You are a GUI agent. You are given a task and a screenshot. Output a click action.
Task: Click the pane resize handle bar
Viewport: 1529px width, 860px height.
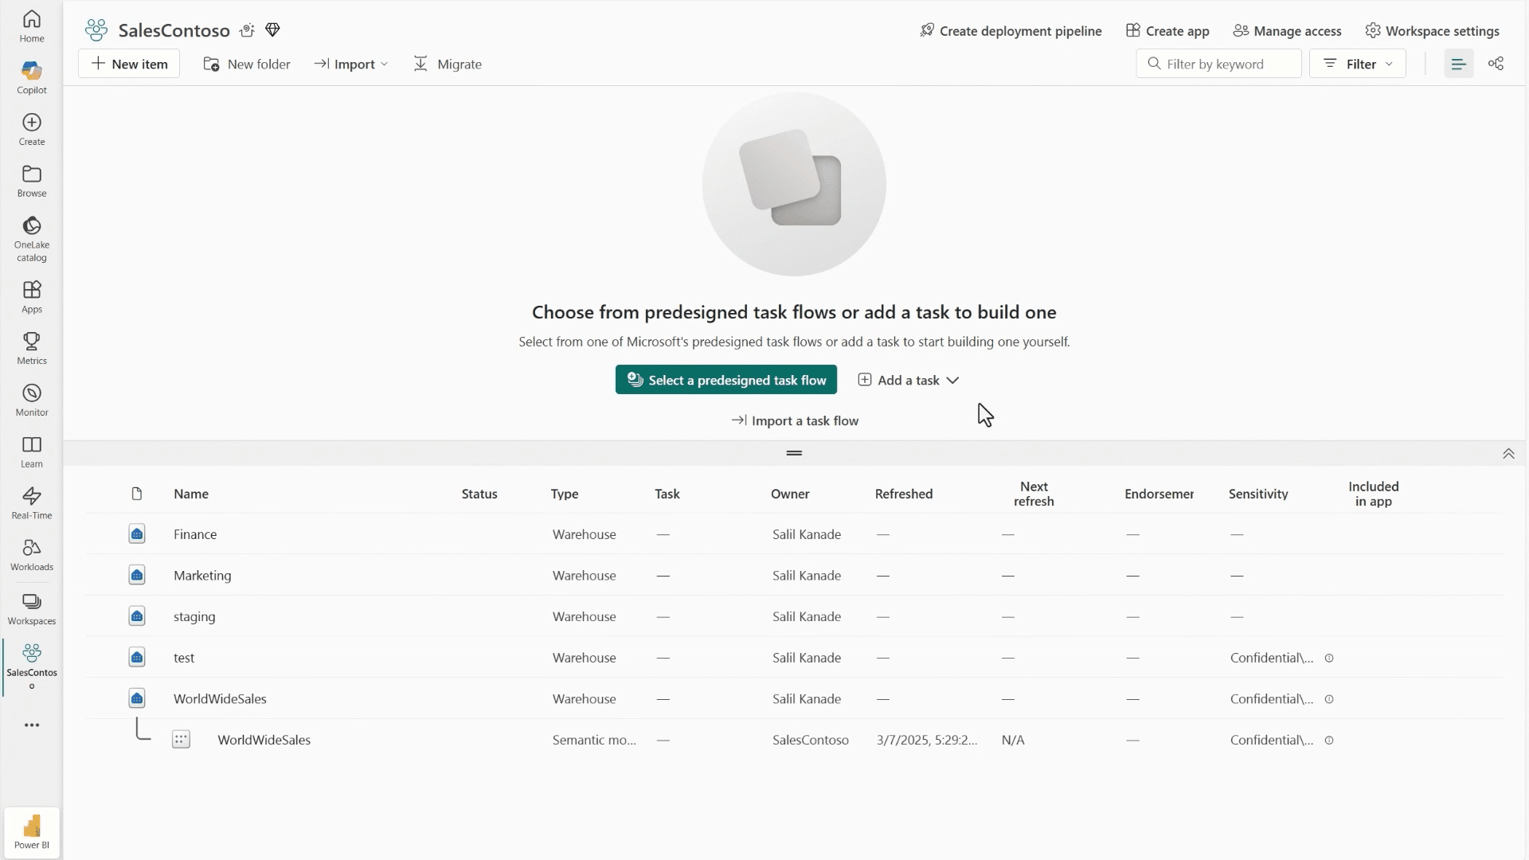794,453
